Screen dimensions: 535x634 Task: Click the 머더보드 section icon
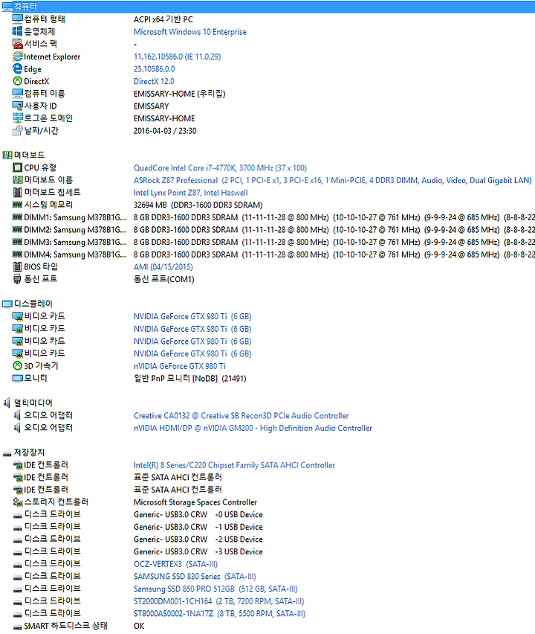click(7, 156)
